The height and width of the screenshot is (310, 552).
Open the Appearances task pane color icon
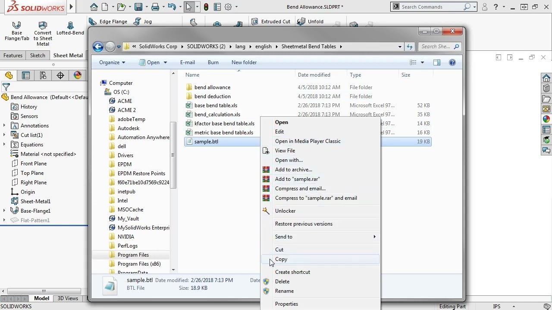tap(546, 119)
